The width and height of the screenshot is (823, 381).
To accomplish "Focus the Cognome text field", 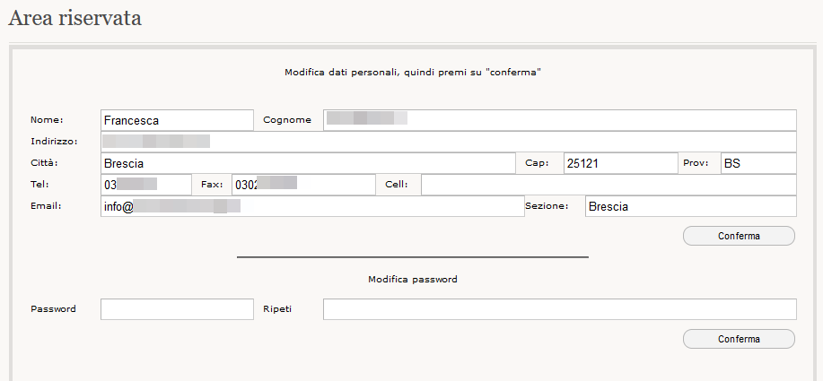I will [559, 120].
